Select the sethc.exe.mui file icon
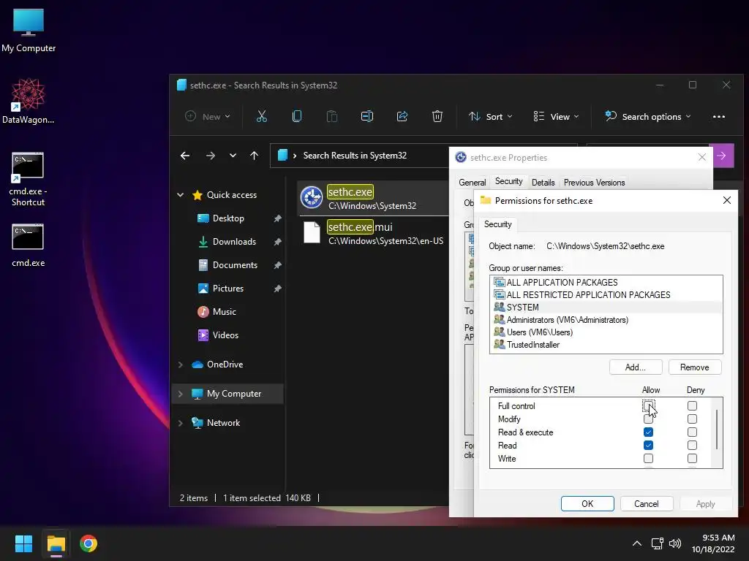The height and width of the screenshot is (561, 749). pyautogui.click(x=312, y=233)
